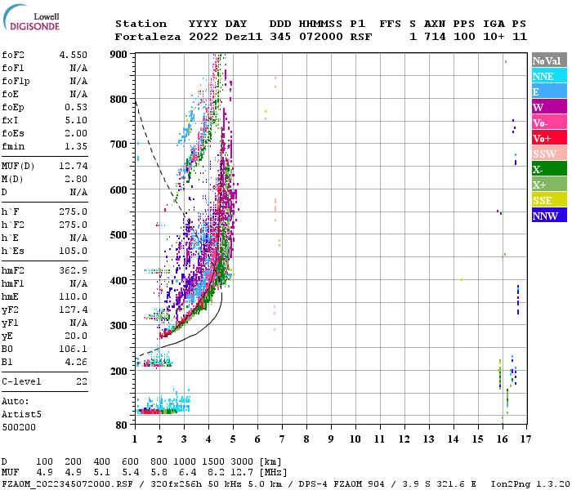572x490 pixels.
Task: Click the D 3000 km table entry
Action: 242,462
